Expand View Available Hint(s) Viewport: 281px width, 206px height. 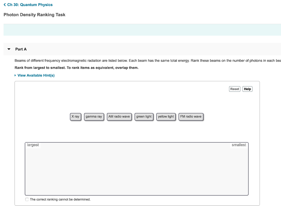tap(36, 75)
